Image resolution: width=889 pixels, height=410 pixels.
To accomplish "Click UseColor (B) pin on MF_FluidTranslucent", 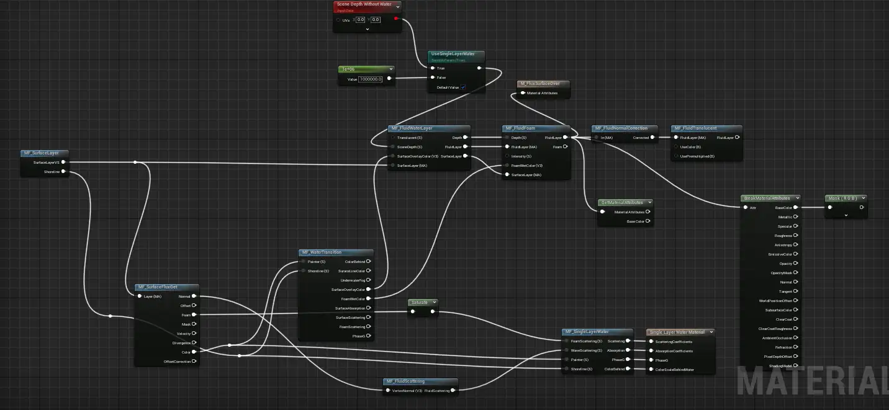I will pyautogui.click(x=675, y=147).
